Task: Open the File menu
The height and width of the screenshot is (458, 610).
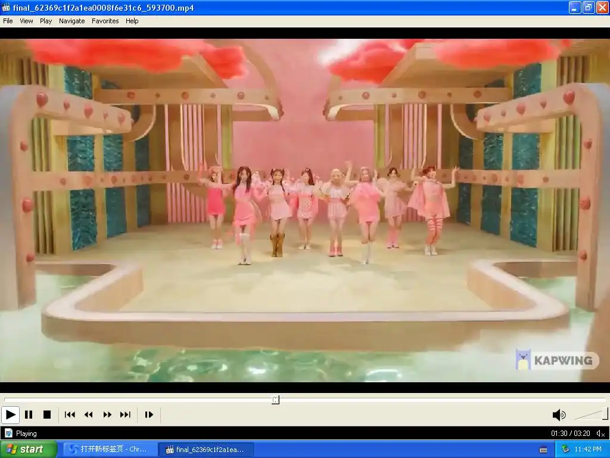Action: tap(8, 21)
